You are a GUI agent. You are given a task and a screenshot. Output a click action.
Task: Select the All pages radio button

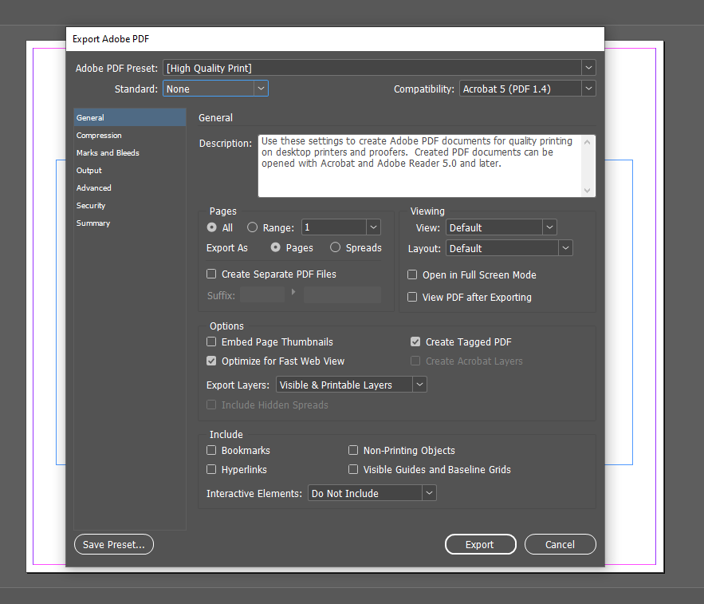coord(211,227)
